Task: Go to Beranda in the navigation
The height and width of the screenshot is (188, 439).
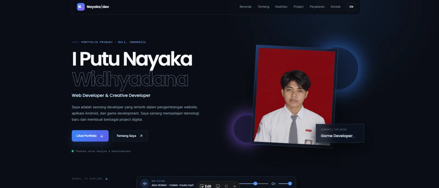Action: [245, 7]
